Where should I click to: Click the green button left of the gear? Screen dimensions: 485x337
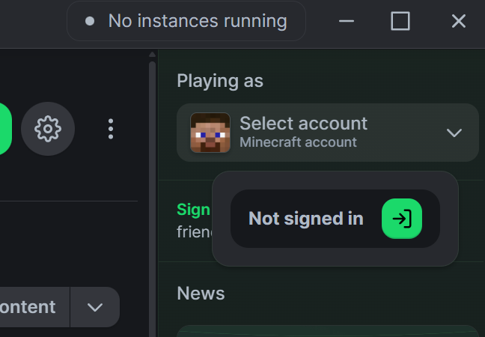coord(4,129)
